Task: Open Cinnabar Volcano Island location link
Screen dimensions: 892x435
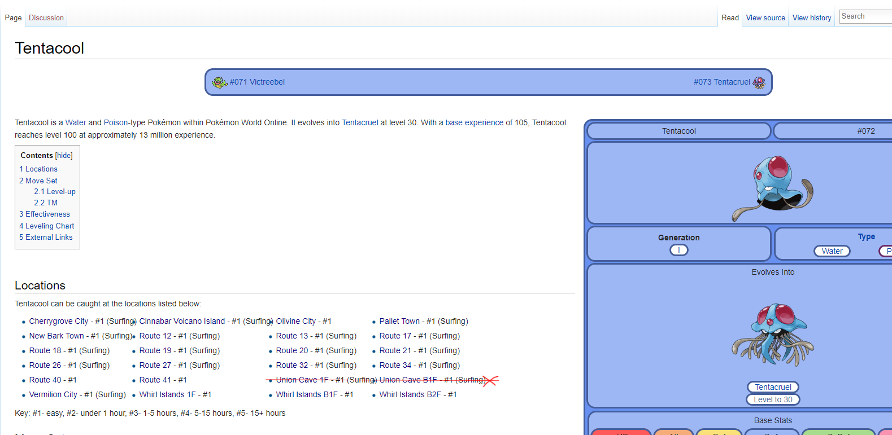Action: 182,321
